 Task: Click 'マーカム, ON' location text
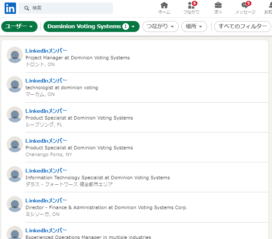point(40,95)
